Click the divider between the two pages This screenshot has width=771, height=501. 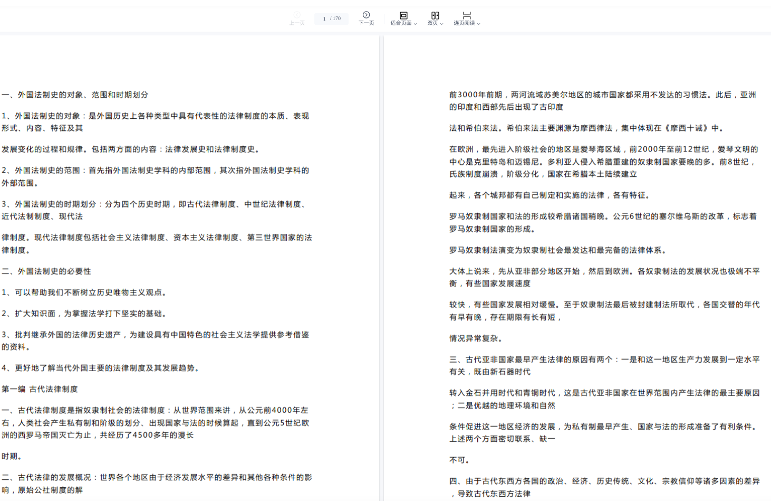[381, 264]
